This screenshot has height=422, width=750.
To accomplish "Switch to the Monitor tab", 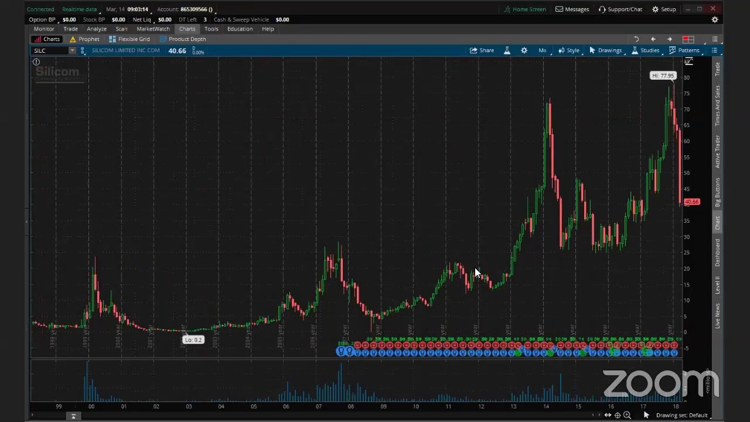I will coord(44,29).
